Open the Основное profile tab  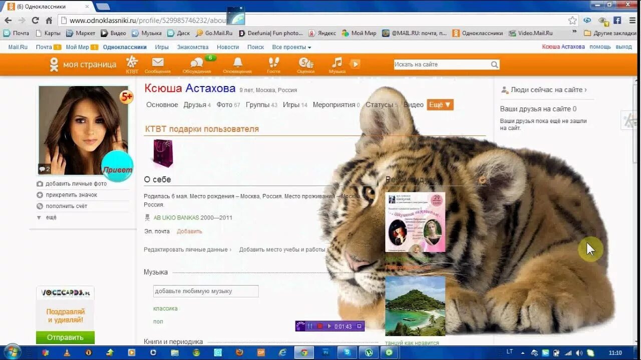[x=162, y=105]
